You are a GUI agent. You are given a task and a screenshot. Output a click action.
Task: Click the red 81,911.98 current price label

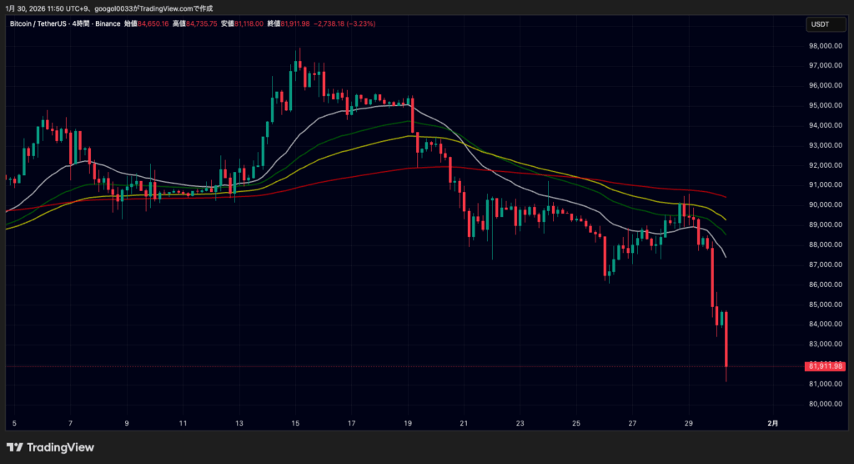pos(826,366)
